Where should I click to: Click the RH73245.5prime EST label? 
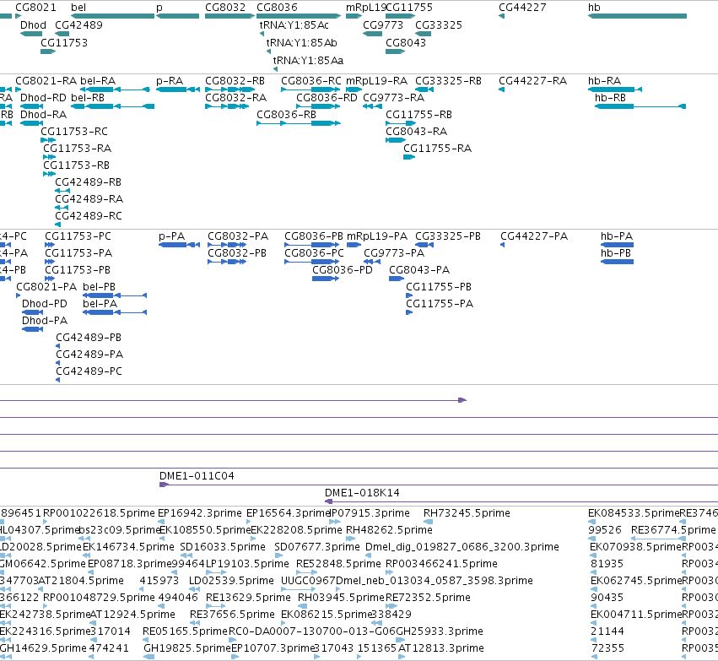click(467, 513)
